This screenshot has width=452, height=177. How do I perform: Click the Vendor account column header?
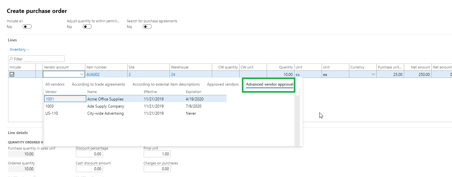64,67
